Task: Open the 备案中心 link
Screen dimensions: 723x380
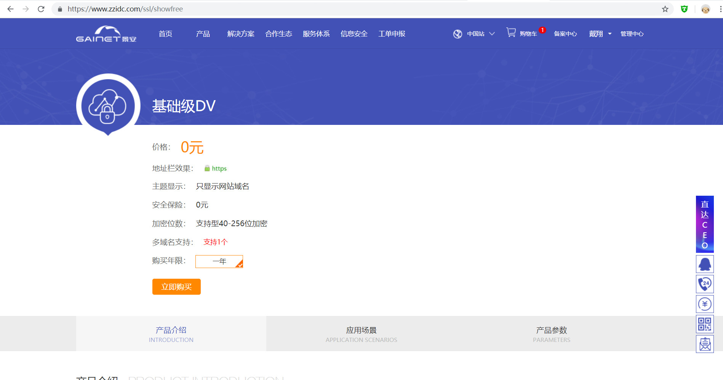Action: [565, 34]
